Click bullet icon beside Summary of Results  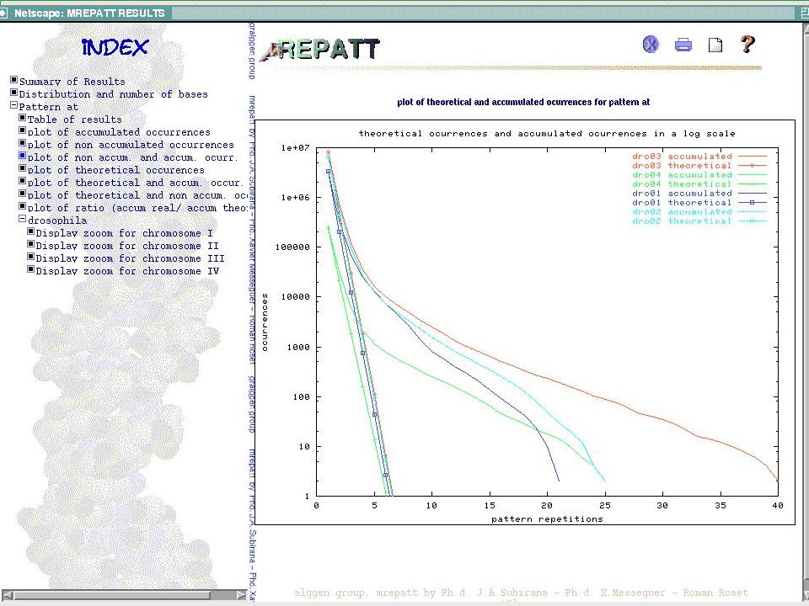pyautogui.click(x=14, y=80)
